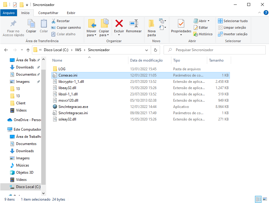Image resolution: width=269 pixels, height=203 pixels.
Task: Click the navigation pane scrollbar down arrow
Action: pos(43,193)
